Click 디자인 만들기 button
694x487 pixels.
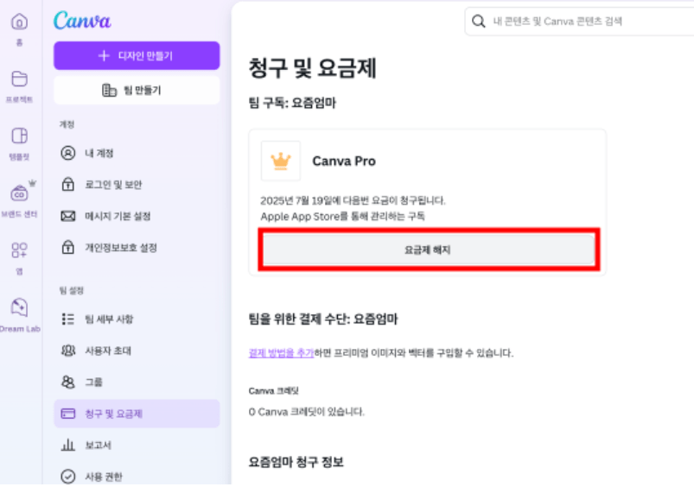coord(137,56)
